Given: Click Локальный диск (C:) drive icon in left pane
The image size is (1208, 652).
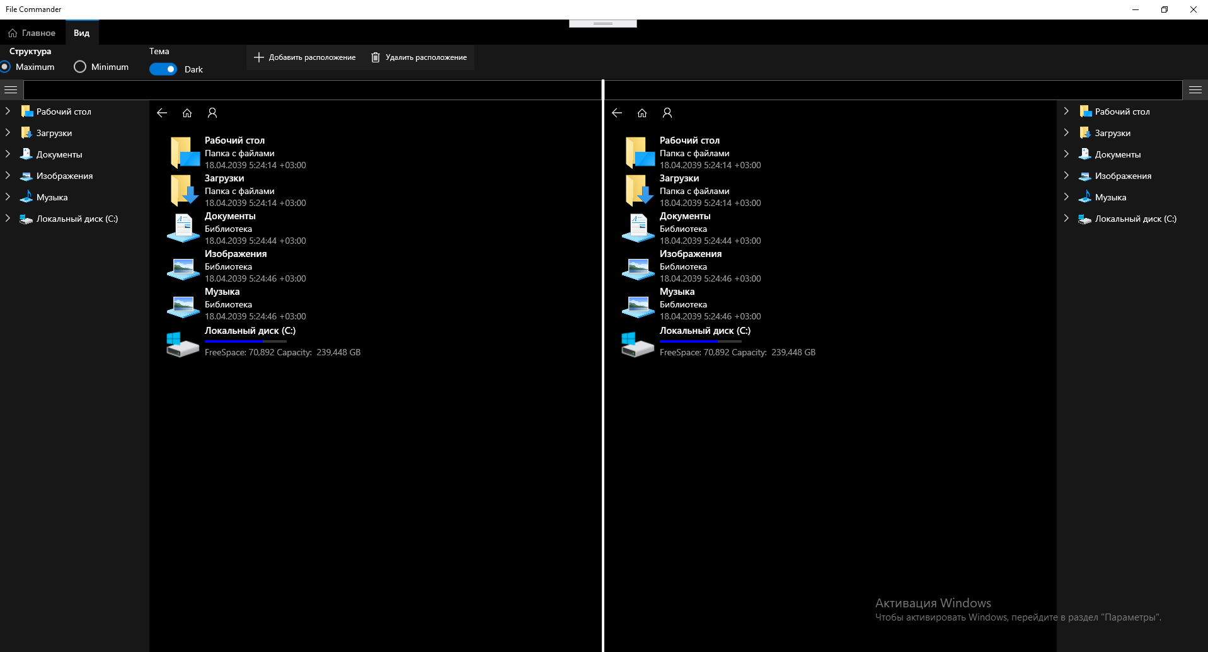Looking at the screenshot, I should (183, 344).
